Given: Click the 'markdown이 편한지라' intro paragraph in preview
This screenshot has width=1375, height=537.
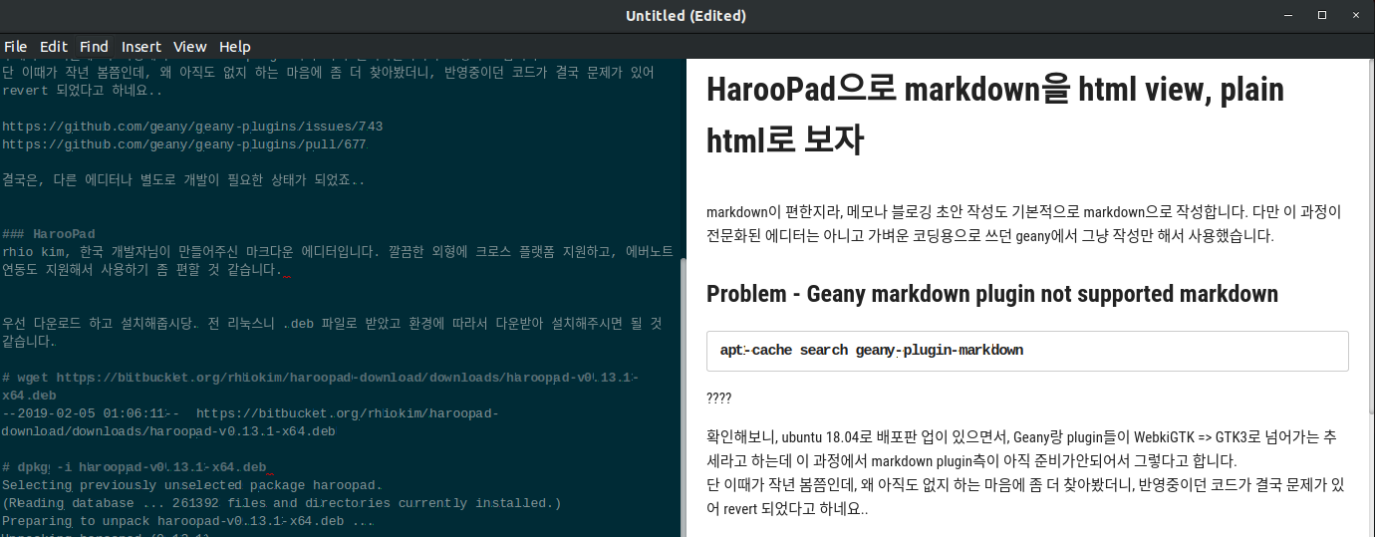Looking at the screenshot, I should coord(1024,224).
